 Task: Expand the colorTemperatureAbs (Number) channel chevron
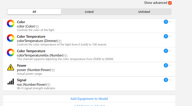click(x=170, y=51)
